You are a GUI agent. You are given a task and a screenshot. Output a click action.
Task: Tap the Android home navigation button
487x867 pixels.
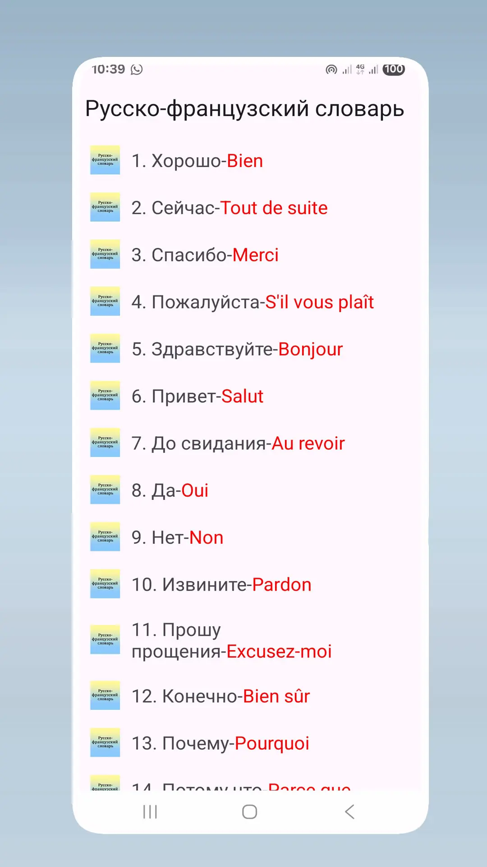pyautogui.click(x=249, y=811)
